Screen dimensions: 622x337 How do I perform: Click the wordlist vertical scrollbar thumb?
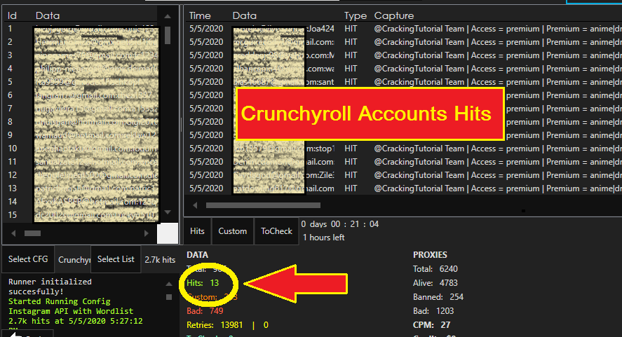168,36
